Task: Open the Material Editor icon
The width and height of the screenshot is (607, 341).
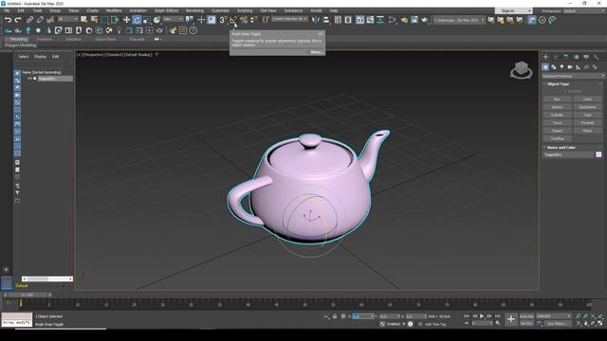Action: coord(393,20)
